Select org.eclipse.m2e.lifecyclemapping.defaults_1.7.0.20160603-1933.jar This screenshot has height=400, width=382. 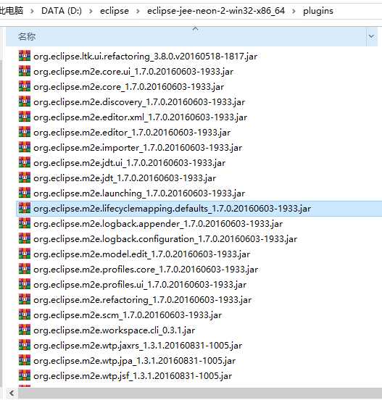click(x=173, y=209)
